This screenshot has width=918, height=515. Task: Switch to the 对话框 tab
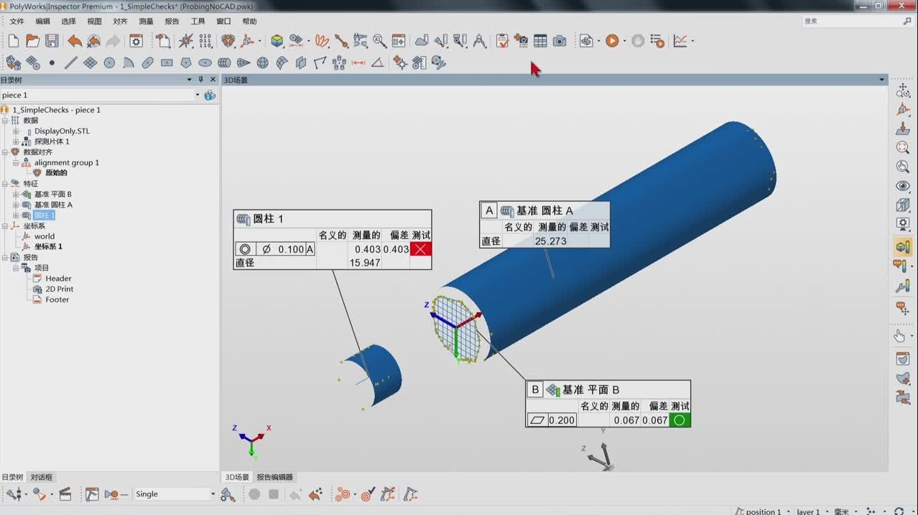[41, 477]
